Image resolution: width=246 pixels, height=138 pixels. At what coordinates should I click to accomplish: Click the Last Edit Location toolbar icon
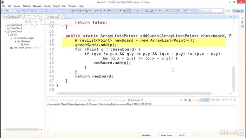[170, 11]
